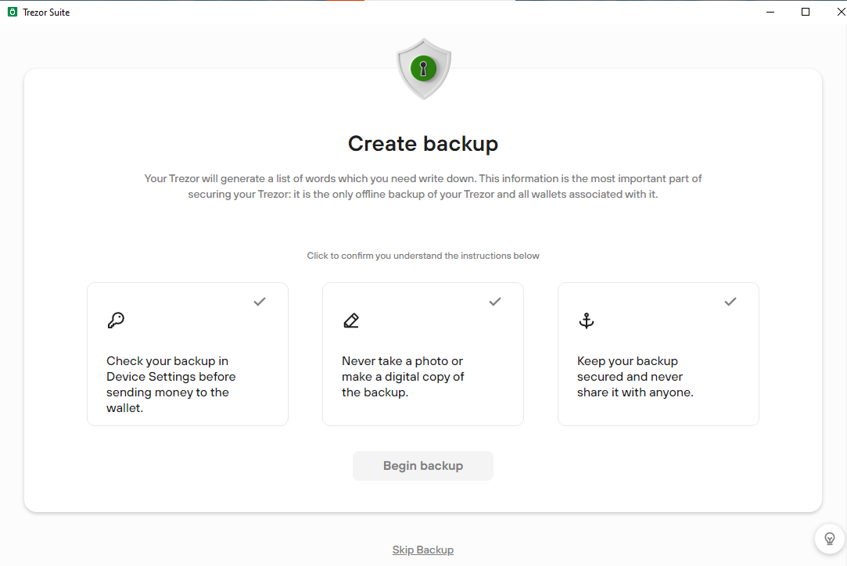
Task: Open the lightbulb guide button
Action: (830, 539)
